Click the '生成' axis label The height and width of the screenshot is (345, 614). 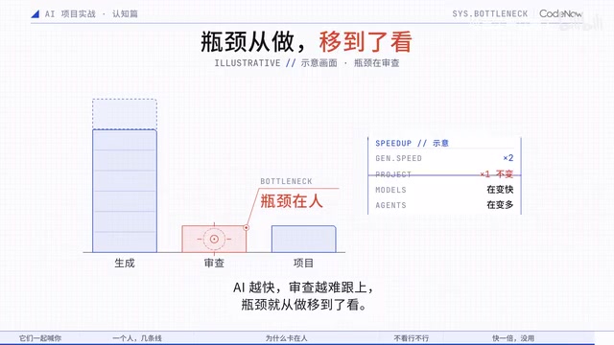pyautogui.click(x=125, y=264)
